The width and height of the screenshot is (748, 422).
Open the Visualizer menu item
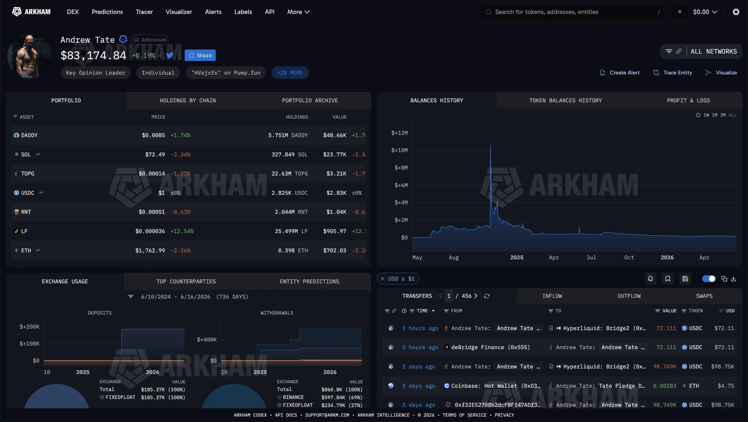pos(179,12)
